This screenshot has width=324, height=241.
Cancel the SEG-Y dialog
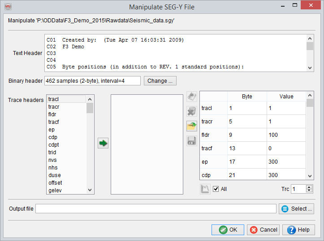click(264, 230)
